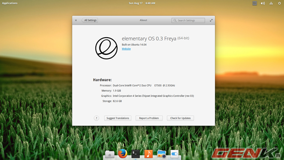Open the keyboard layout indicator
This screenshot has width=284, height=160.
pos(255,3)
